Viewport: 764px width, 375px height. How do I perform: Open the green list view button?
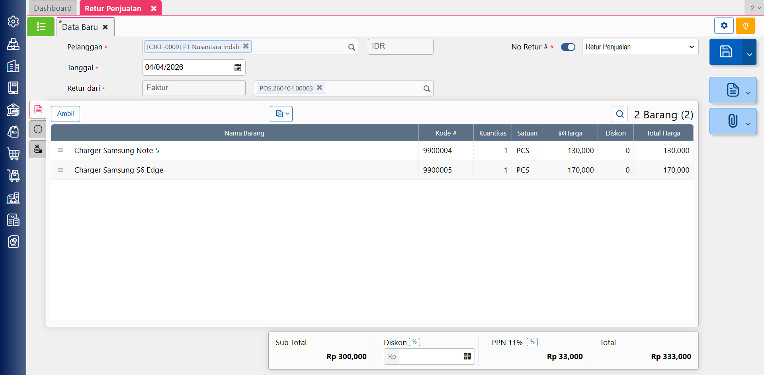[41, 27]
